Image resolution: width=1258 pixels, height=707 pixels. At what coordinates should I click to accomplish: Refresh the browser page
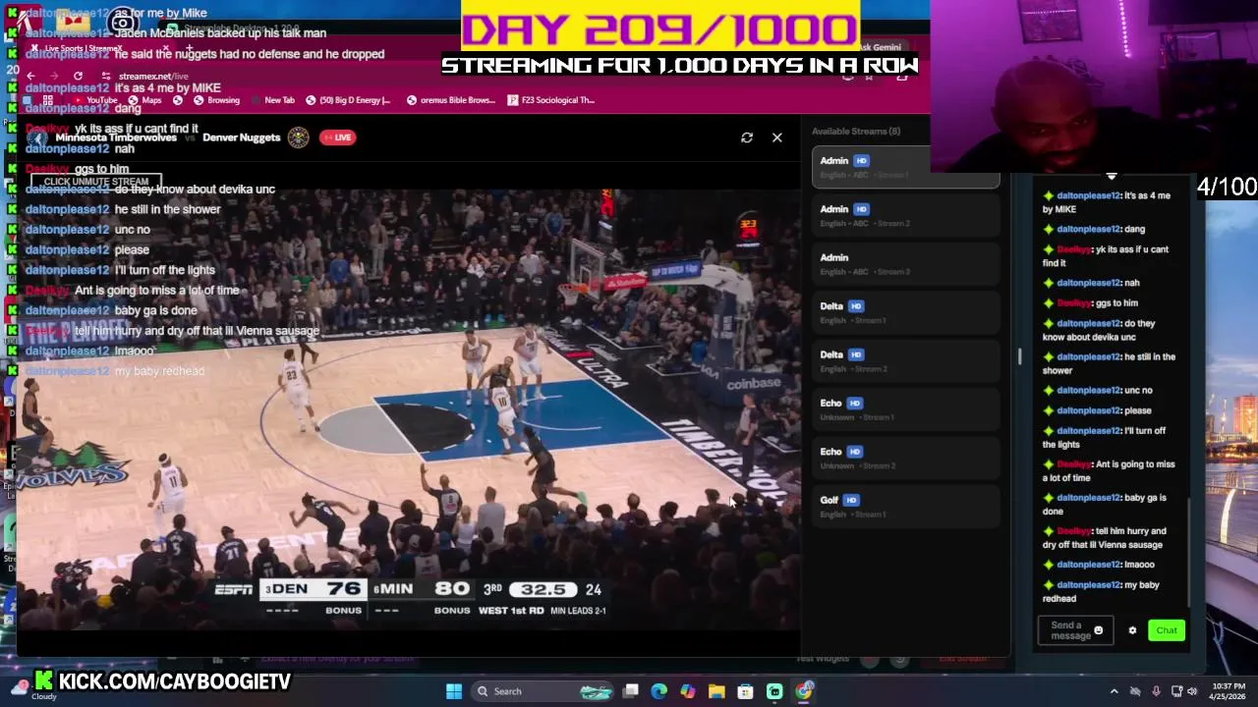pos(78,76)
